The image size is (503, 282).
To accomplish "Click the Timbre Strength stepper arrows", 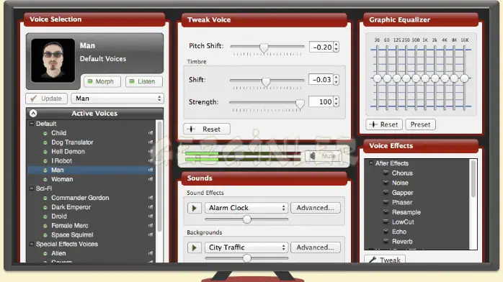I will [x=337, y=101].
